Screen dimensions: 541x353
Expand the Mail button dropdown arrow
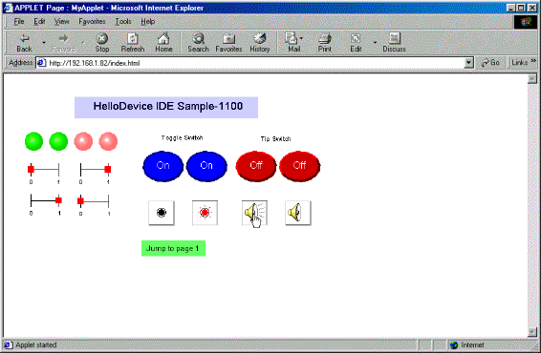point(301,38)
